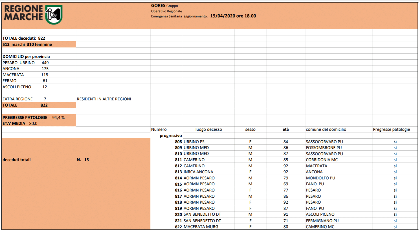Screen dimensions: 420x232
Task: Select the TOTALE deceduti: 822 cell
Action: (24, 38)
